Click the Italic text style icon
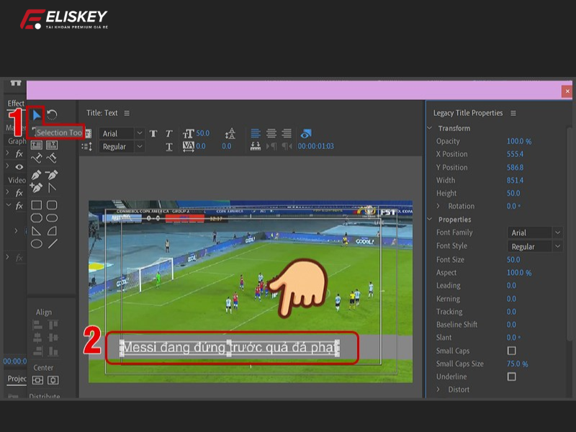Image resolution: width=576 pixels, height=432 pixels. (168, 134)
